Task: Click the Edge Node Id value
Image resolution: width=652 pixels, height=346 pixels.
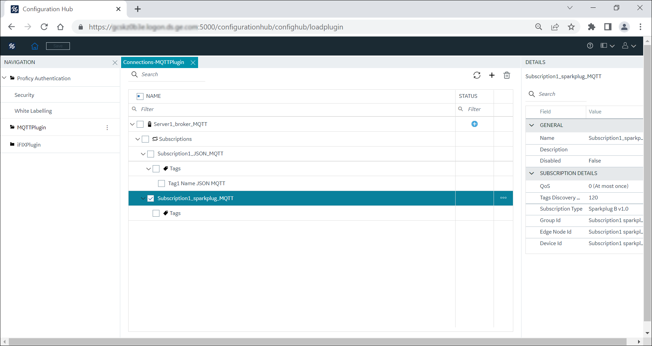Action: [615, 232]
